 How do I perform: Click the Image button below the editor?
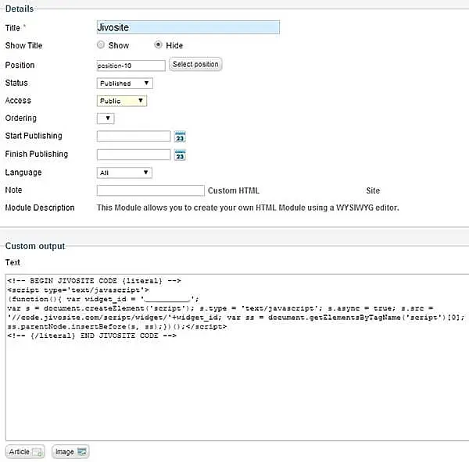pos(71,452)
